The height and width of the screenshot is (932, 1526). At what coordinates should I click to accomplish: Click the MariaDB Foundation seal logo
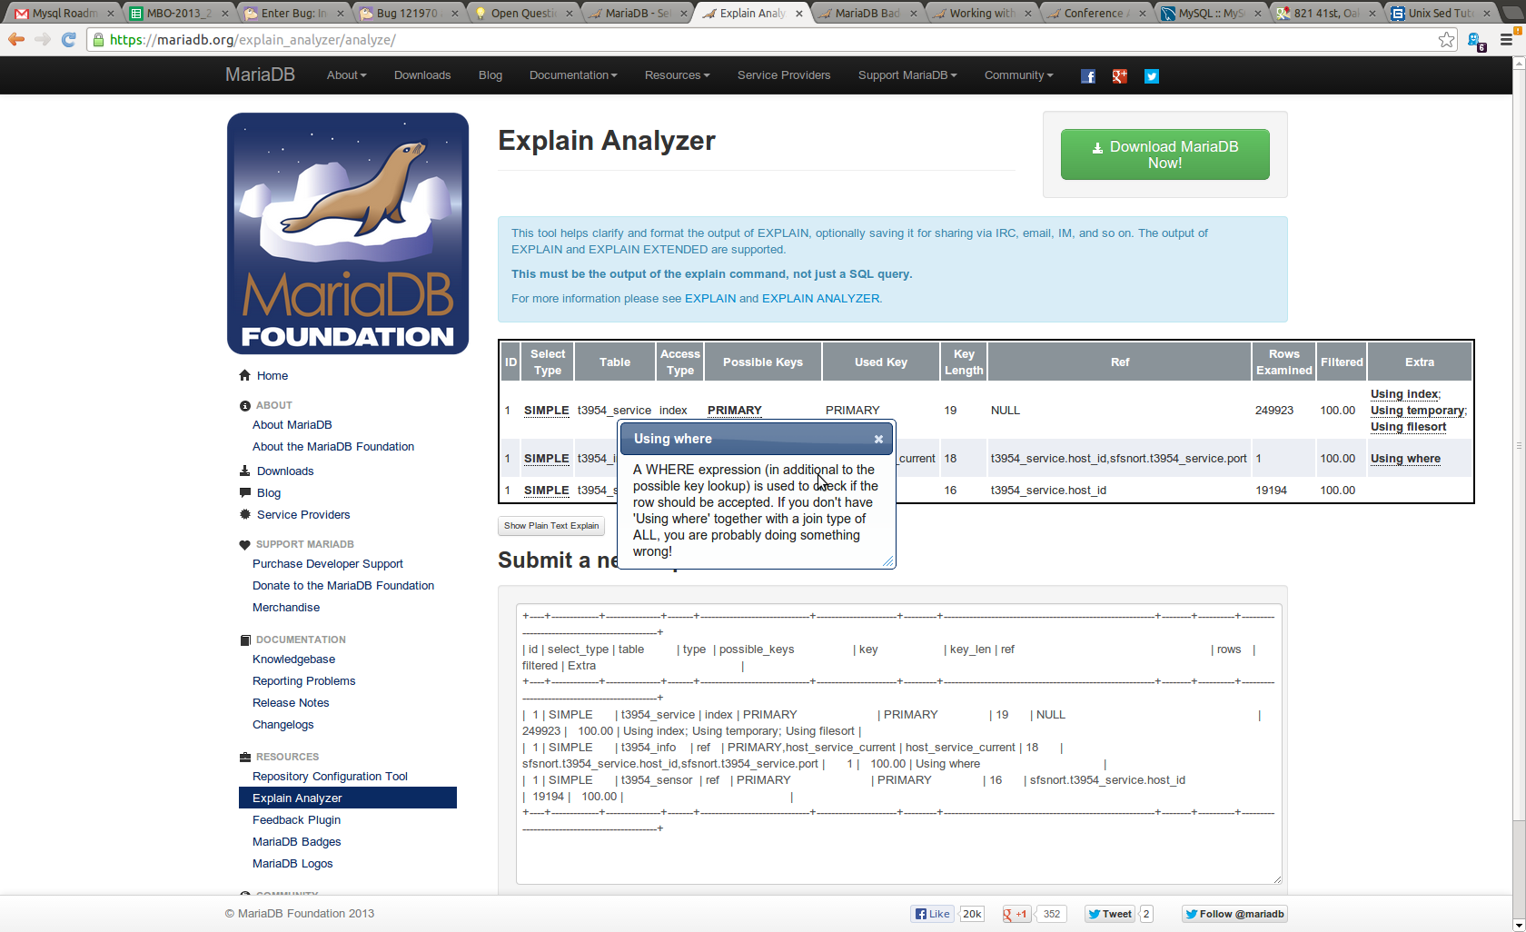(348, 233)
